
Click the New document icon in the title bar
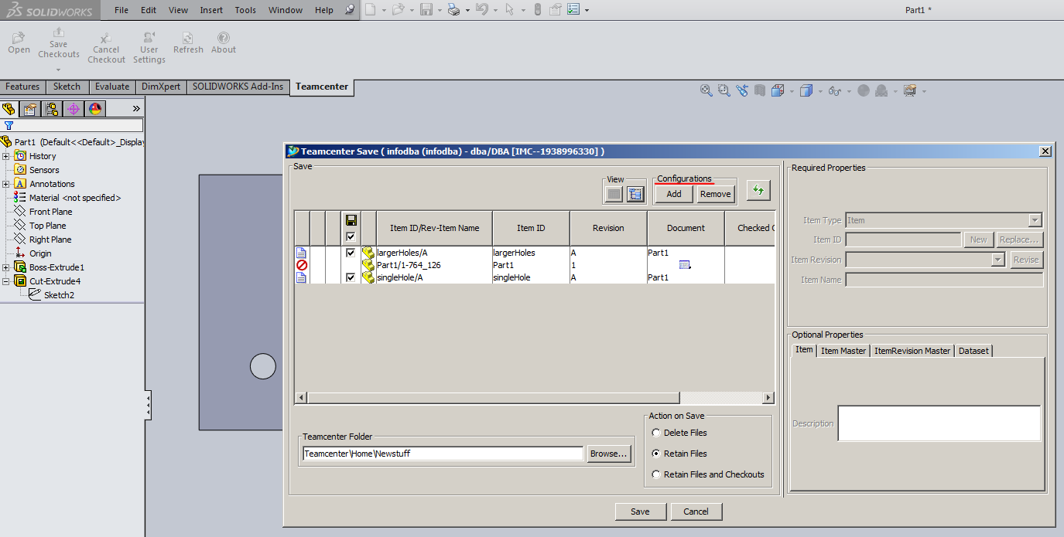tap(371, 9)
